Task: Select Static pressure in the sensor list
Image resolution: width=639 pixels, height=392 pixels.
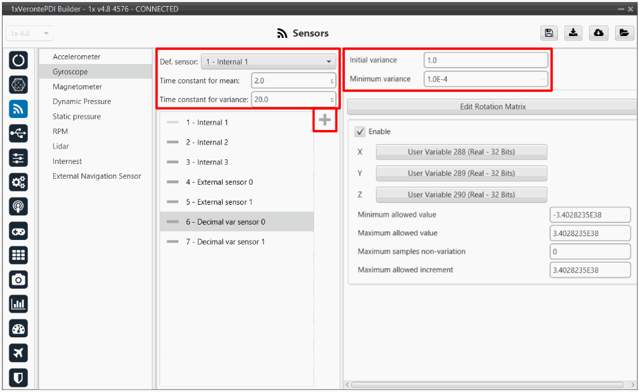Action: (77, 117)
